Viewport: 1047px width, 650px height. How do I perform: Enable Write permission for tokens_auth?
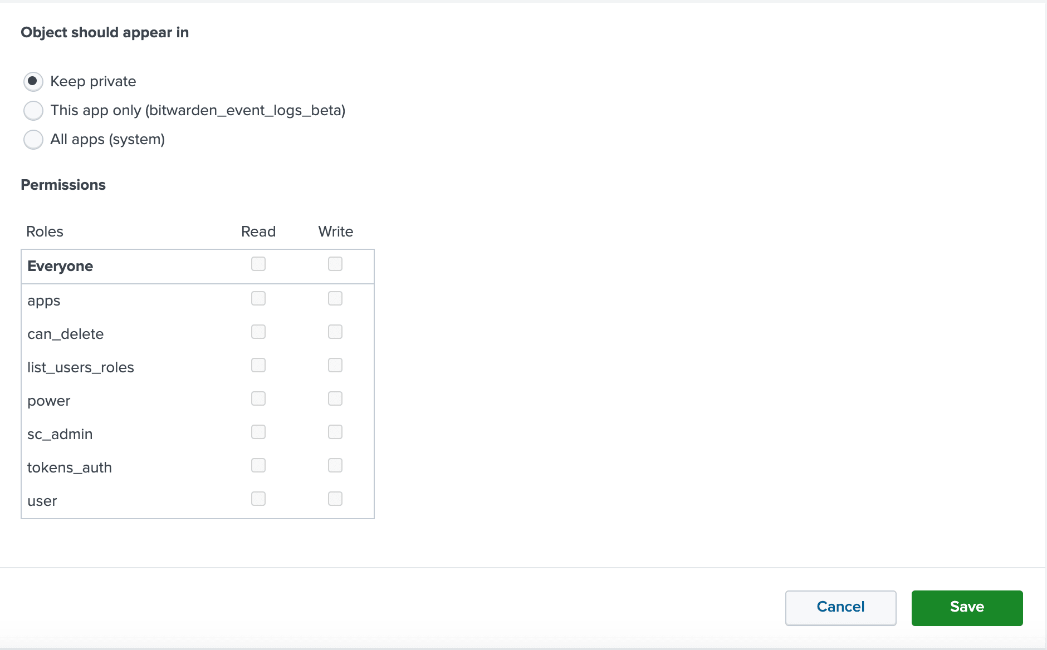click(335, 465)
